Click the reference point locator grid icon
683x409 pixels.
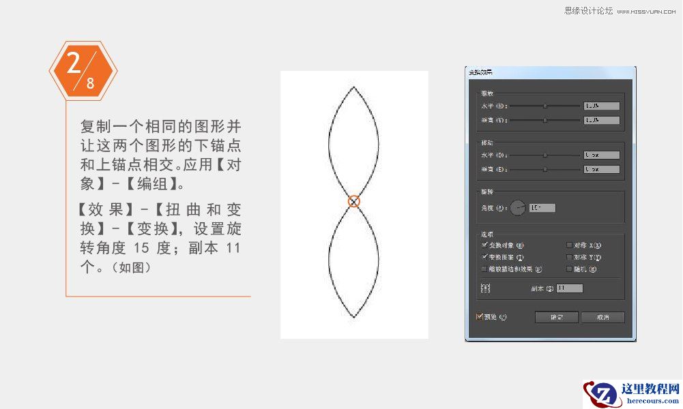click(x=485, y=288)
